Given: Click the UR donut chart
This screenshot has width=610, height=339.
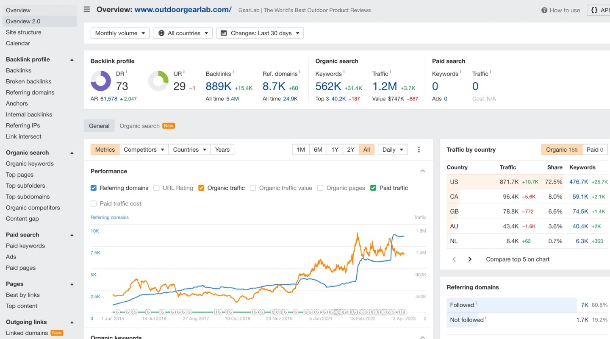Looking at the screenshot, I should pyautogui.click(x=158, y=81).
